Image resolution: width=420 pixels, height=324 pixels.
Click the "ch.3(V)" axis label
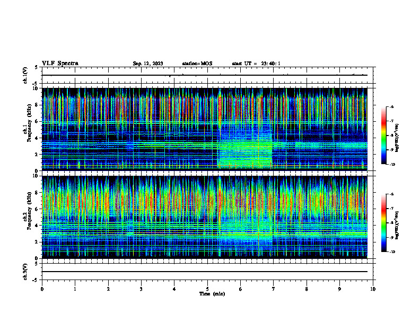tap(25, 272)
